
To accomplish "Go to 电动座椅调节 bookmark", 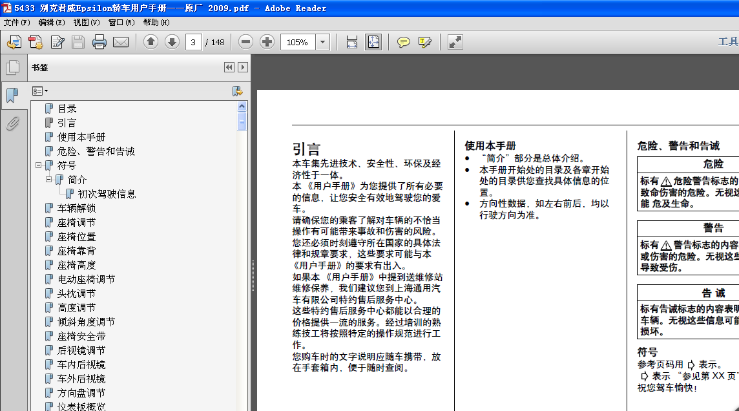I will [x=87, y=279].
